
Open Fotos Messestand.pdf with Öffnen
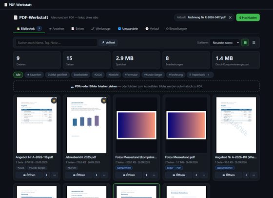point(178,175)
